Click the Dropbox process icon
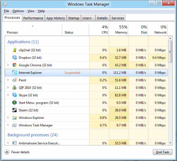 pos(15,58)
